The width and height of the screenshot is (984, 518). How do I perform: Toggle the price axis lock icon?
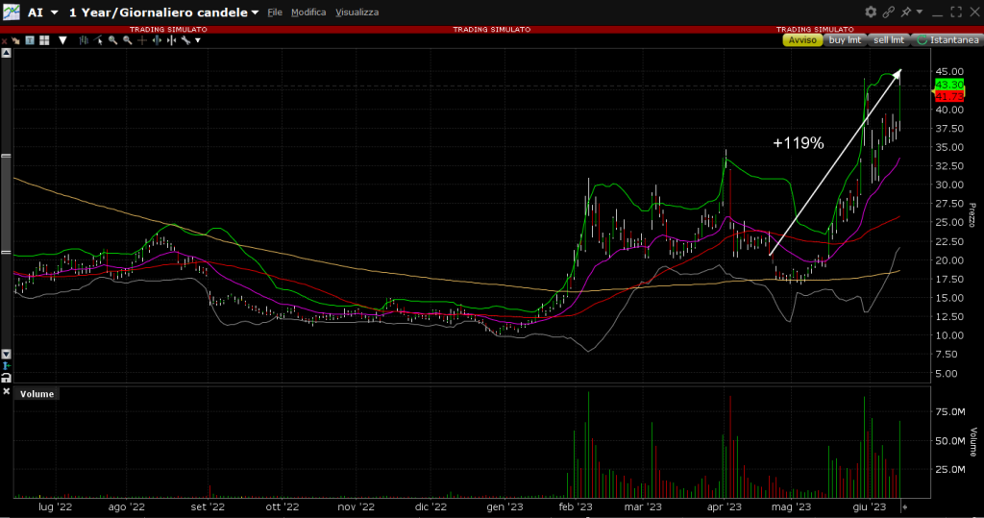7,378
